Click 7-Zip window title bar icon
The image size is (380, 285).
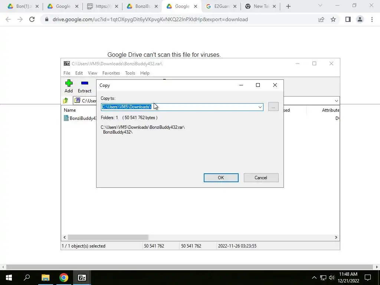click(x=67, y=63)
